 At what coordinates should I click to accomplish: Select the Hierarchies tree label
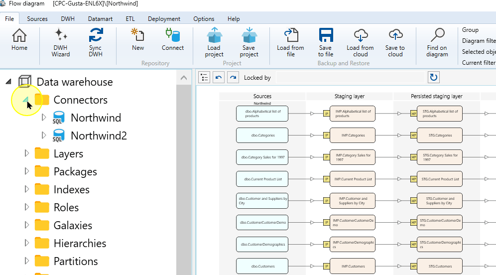pos(80,243)
